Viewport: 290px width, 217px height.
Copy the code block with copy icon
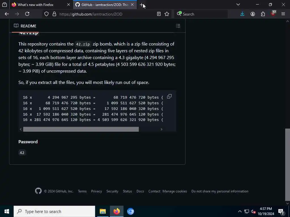pyautogui.click(x=169, y=97)
